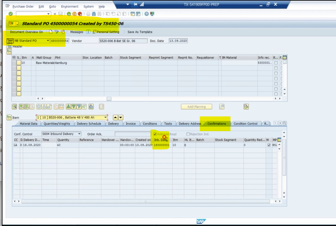Open the Conf. Control dropdown

(x=79, y=134)
